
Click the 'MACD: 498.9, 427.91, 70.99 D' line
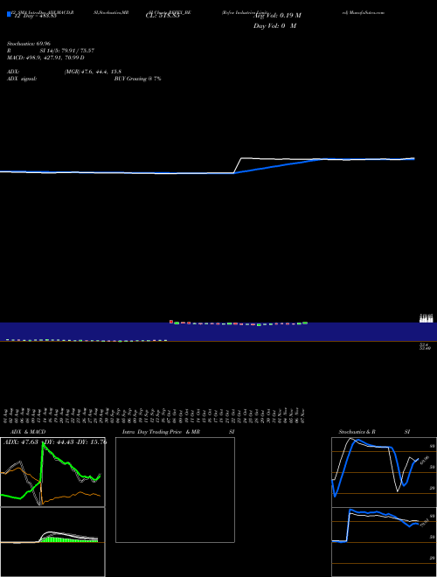[x=45, y=58]
